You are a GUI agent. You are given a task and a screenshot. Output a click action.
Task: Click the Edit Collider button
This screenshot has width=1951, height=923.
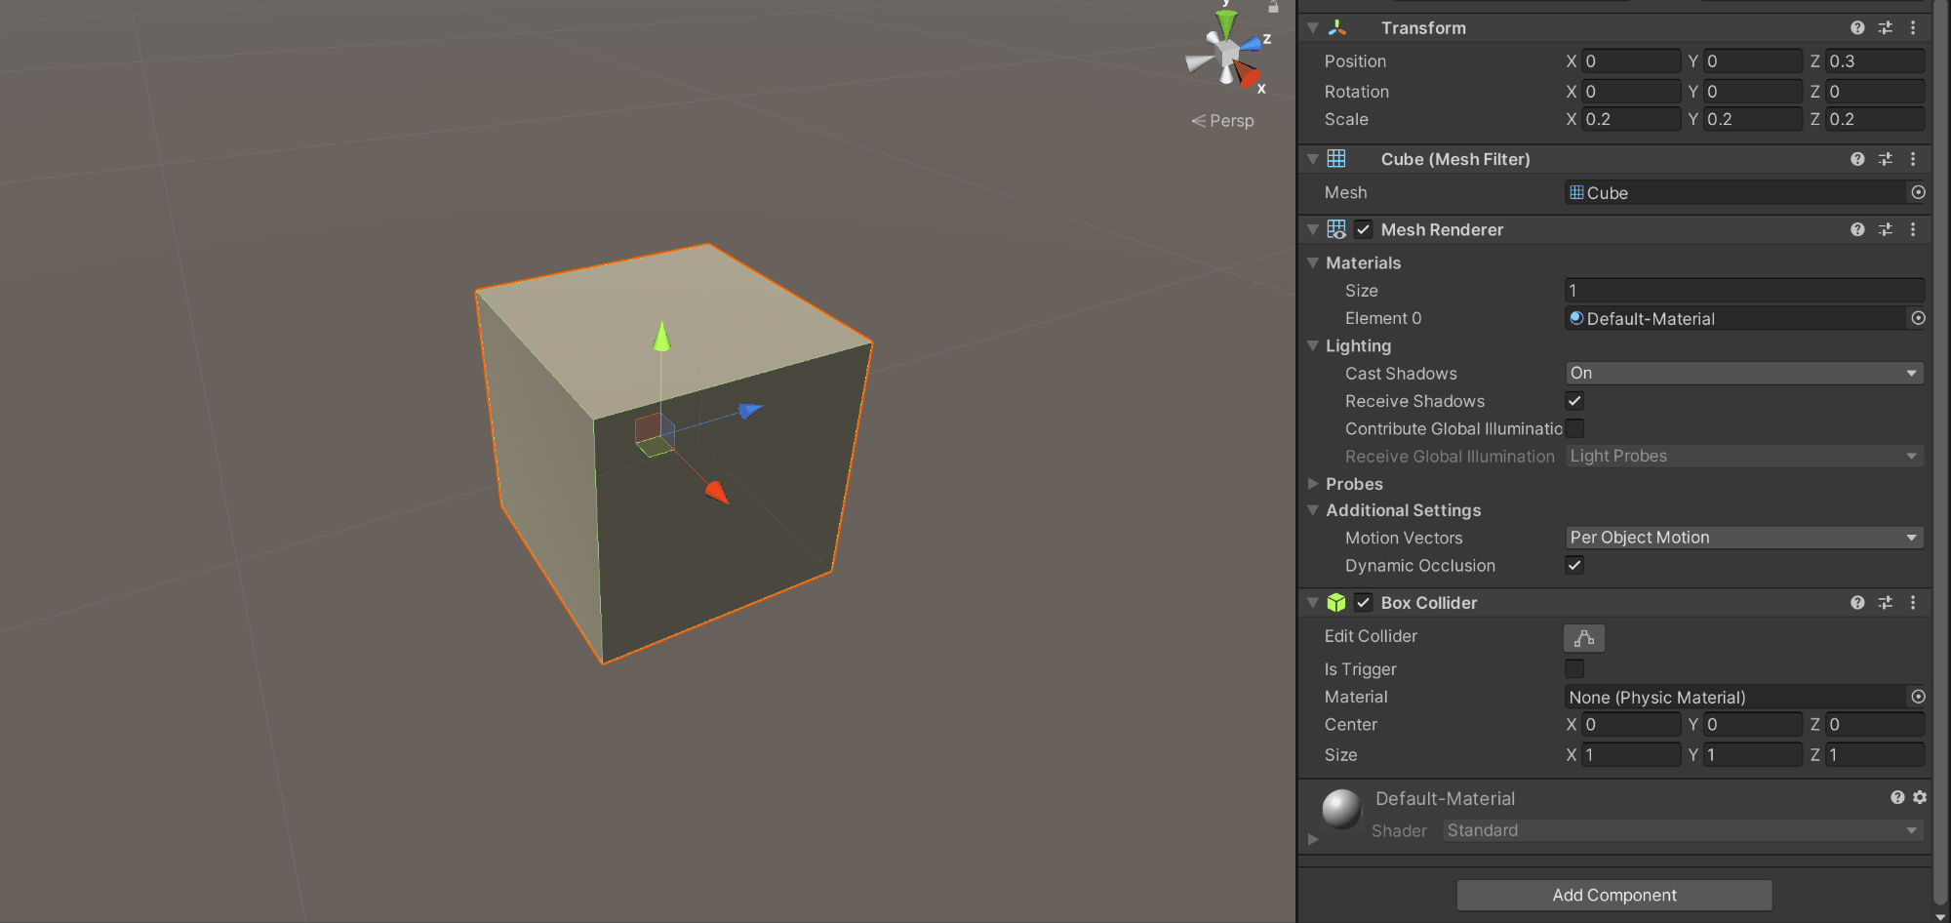pyautogui.click(x=1584, y=638)
